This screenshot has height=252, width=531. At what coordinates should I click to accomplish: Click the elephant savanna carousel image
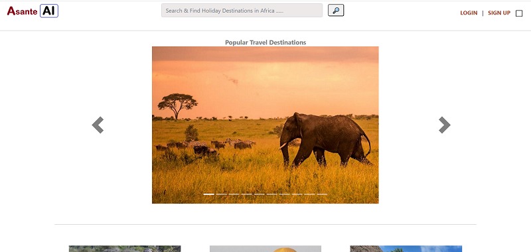265,125
